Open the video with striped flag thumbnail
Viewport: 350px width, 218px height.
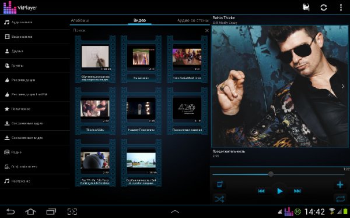(x=141, y=57)
